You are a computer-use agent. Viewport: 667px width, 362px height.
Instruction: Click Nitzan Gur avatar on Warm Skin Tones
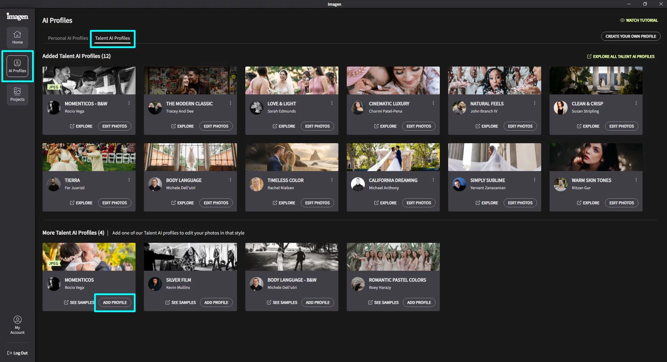pyautogui.click(x=561, y=184)
